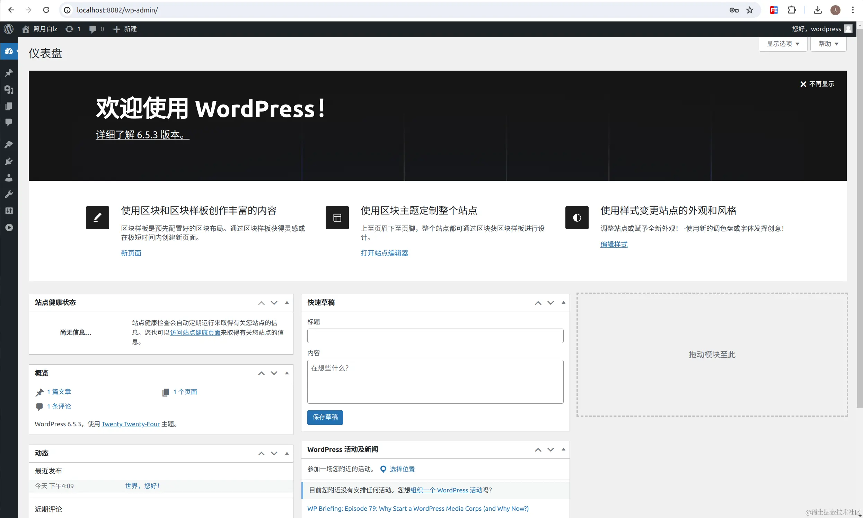This screenshot has width=863, height=518.
Task: Click the browser address bar URL
Action: (x=117, y=10)
